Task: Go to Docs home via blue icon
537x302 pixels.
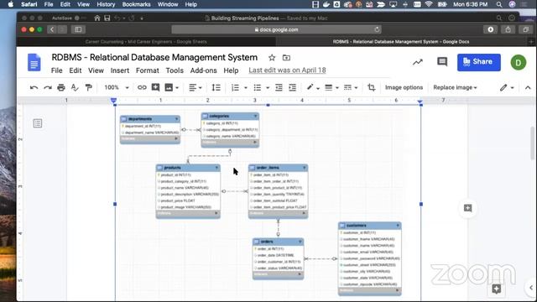Action: click(34, 62)
